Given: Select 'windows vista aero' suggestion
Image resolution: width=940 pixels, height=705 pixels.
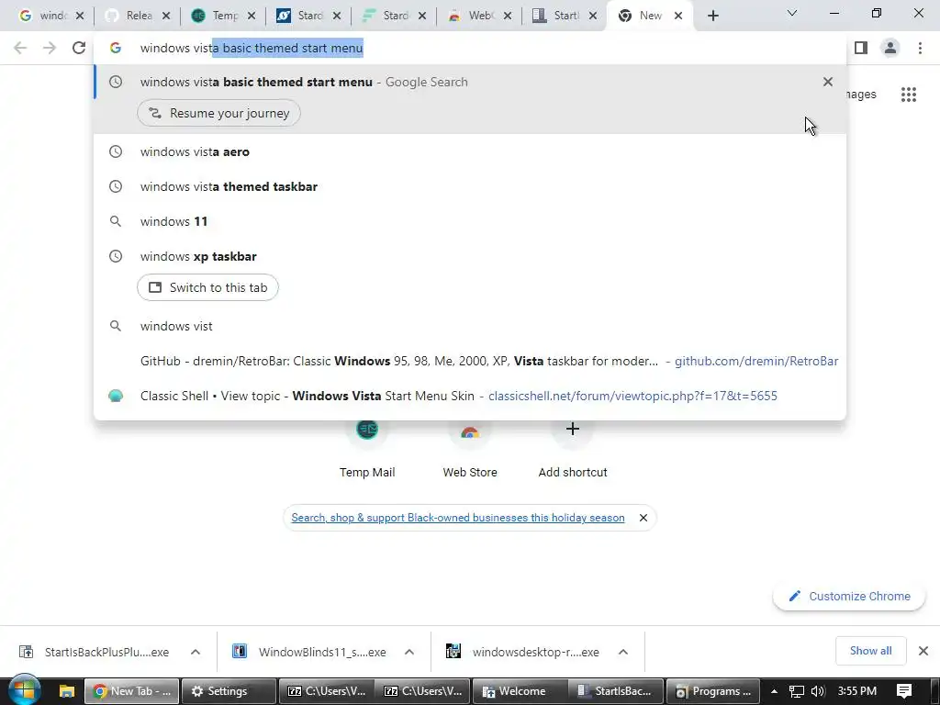Looking at the screenshot, I should pos(470,151).
